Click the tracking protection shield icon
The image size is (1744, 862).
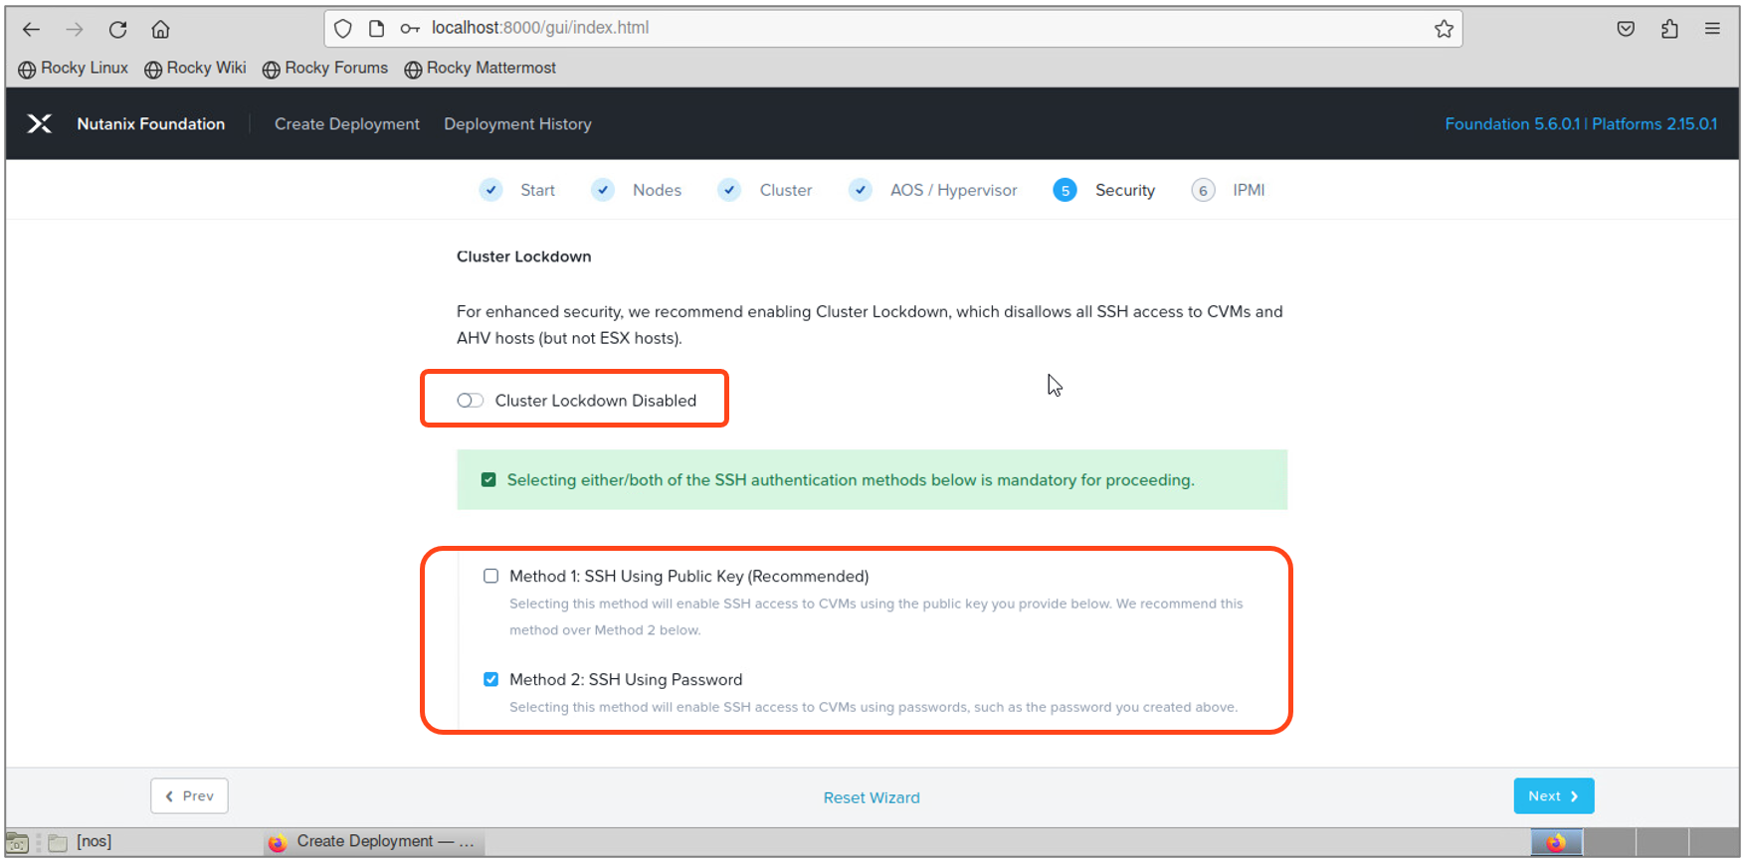click(343, 29)
